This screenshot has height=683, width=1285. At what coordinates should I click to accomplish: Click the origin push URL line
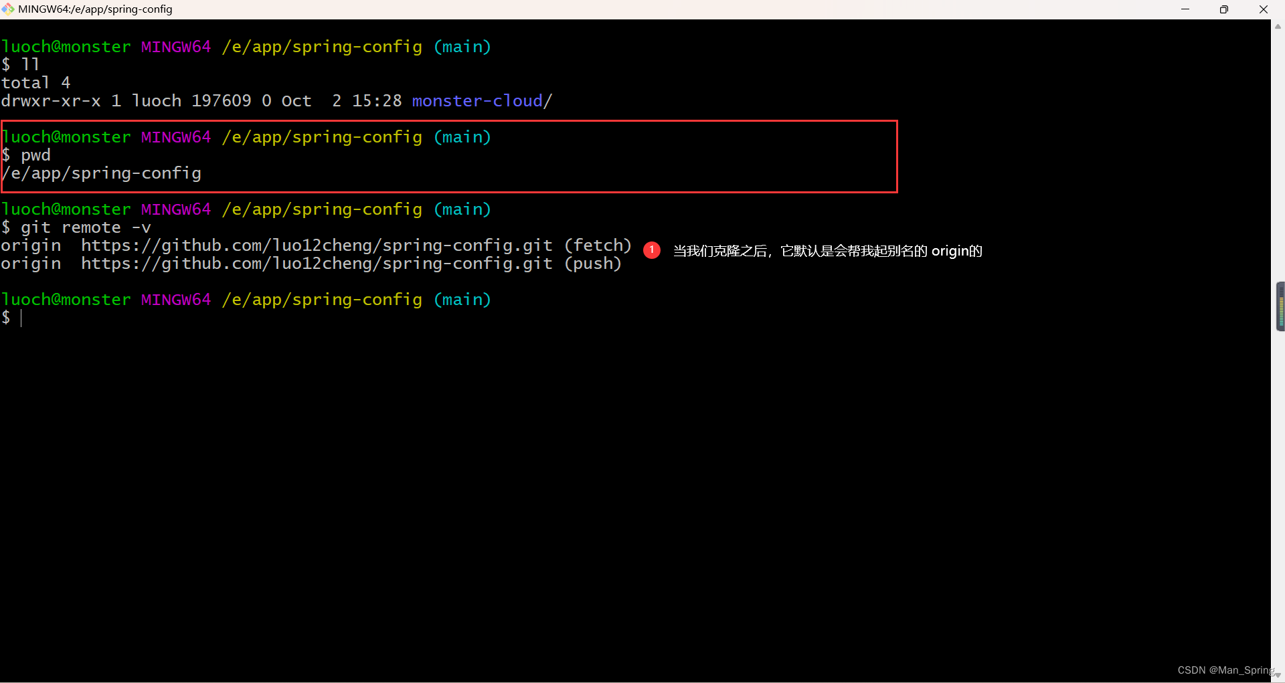coord(311,264)
